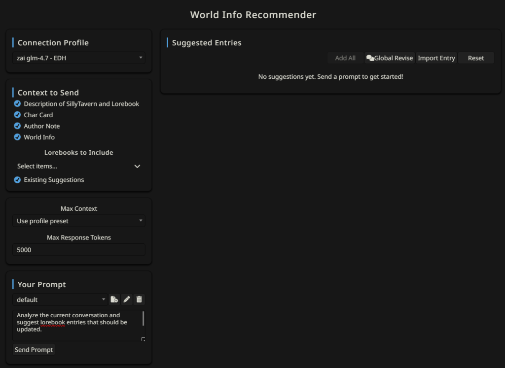Click the Add All button
This screenshot has width=505, height=368.
pos(345,58)
